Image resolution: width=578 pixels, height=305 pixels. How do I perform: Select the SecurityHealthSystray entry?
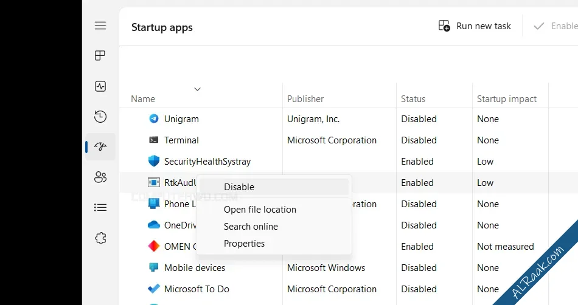point(207,162)
